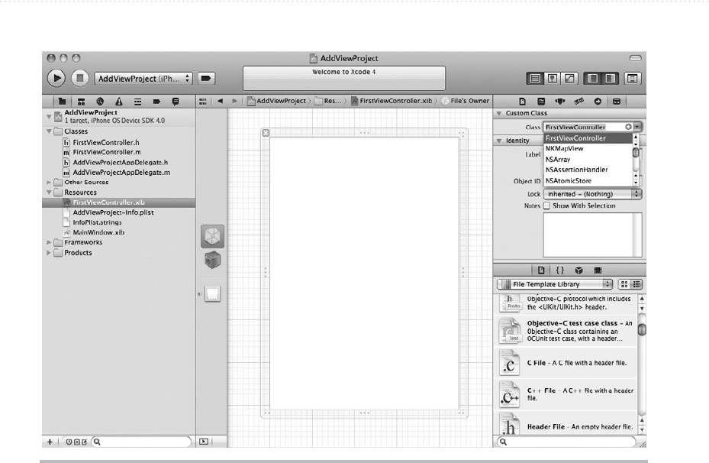Collapse the AddViewProject project tree
This screenshot has width=709, height=463.
(48, 117)
